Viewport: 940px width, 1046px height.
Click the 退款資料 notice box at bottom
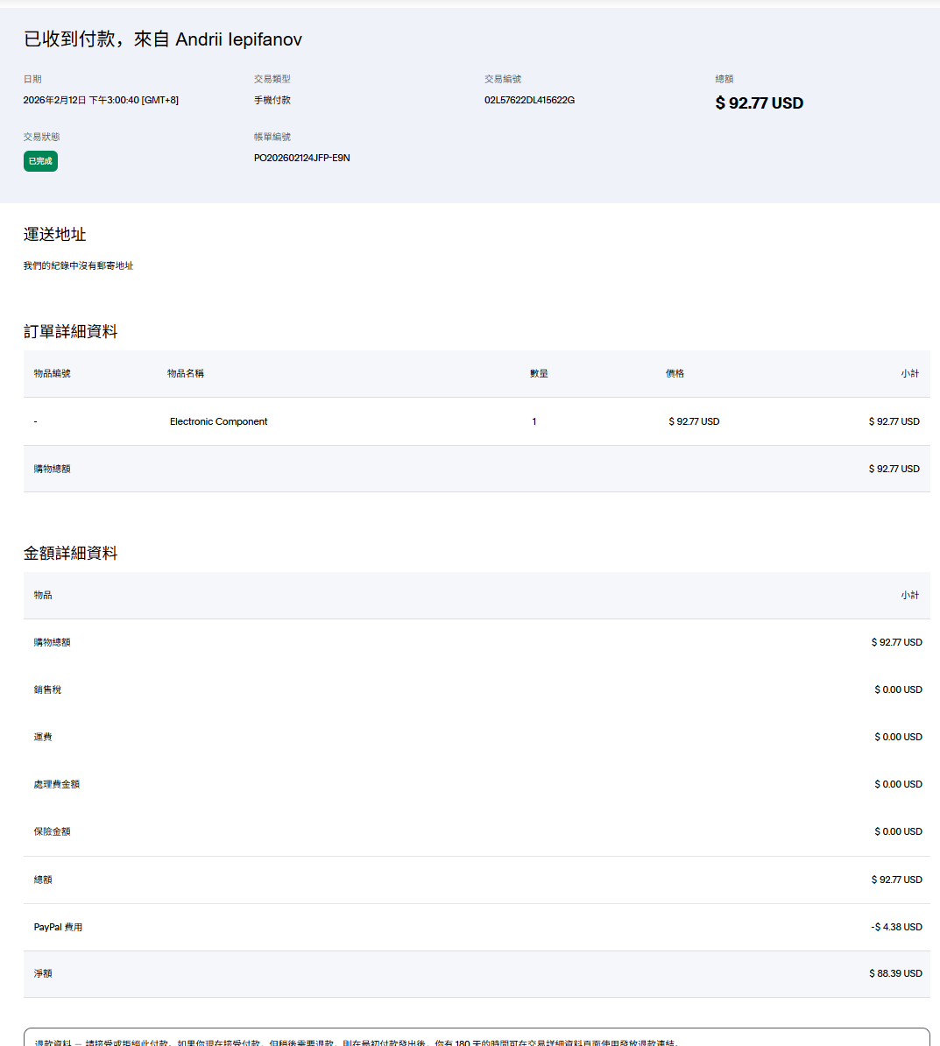coord(477,1039)
